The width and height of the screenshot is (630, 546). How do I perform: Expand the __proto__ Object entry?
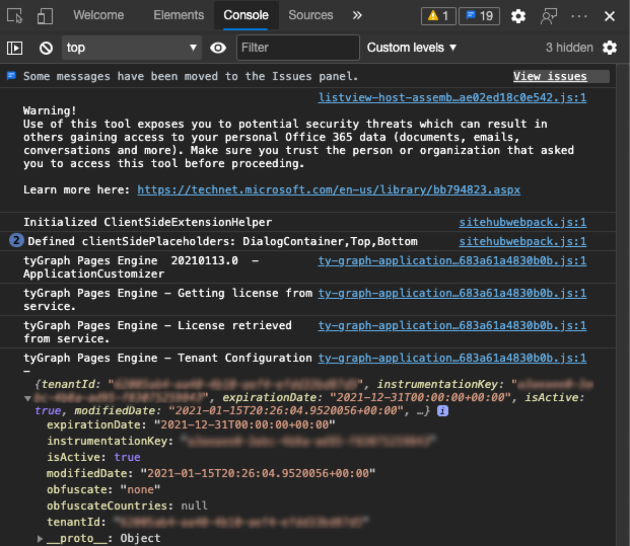click(x=40, y=538)
